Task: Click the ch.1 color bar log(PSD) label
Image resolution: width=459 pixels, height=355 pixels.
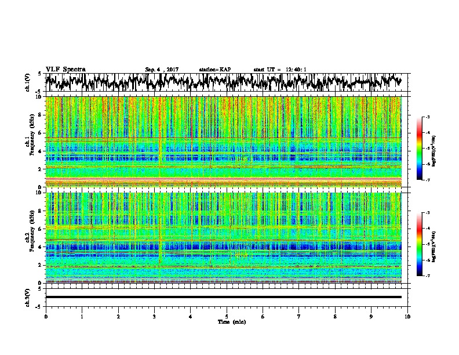Action: [x=434, y=151]
